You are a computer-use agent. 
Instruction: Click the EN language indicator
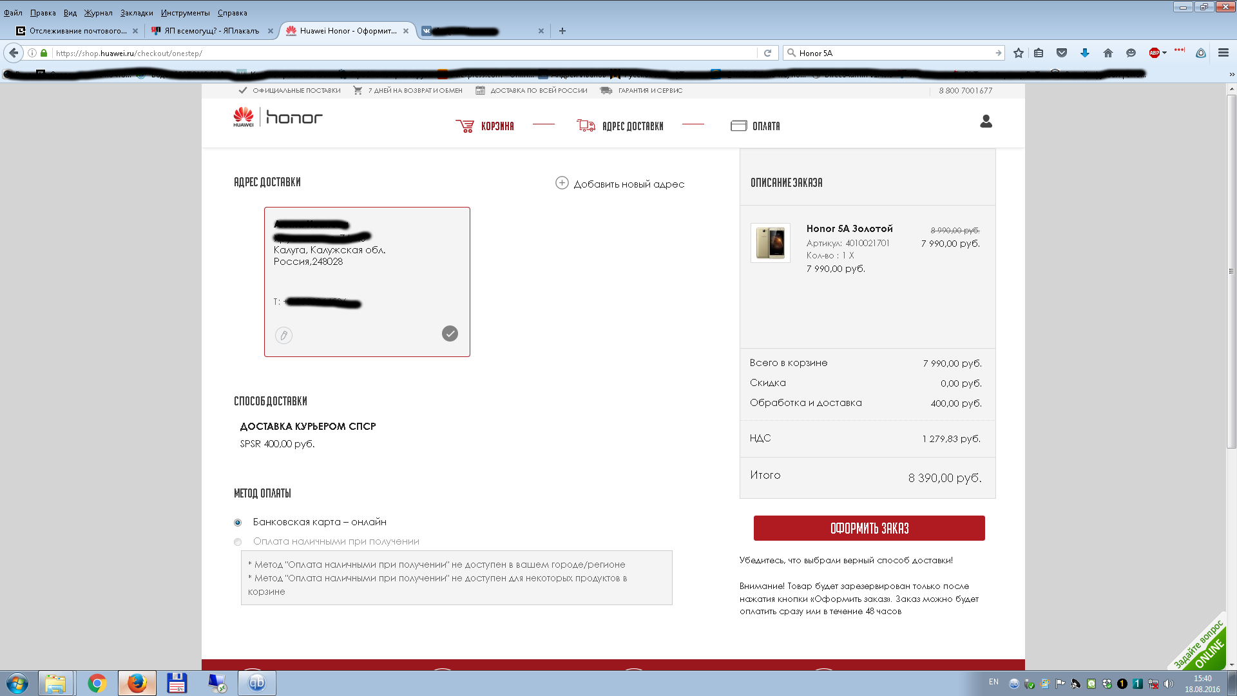[993, 682]
